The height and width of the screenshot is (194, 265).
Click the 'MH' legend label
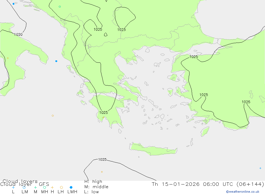click(x=45, y=192)
